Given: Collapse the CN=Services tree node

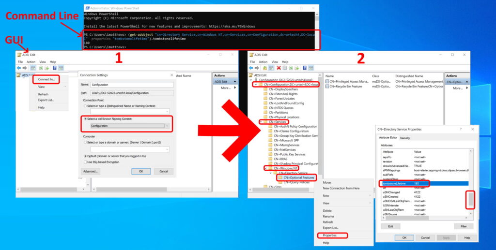Looking at the screenshot, I should [x=261, y=122].
